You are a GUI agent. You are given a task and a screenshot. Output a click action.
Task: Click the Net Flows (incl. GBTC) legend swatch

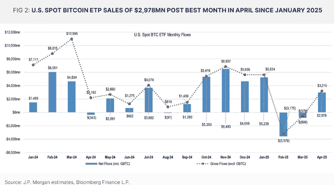pos(91,164)
